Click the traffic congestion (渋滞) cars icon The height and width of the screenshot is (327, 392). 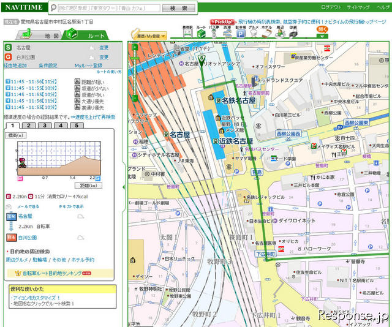click(x=227, y=33)
